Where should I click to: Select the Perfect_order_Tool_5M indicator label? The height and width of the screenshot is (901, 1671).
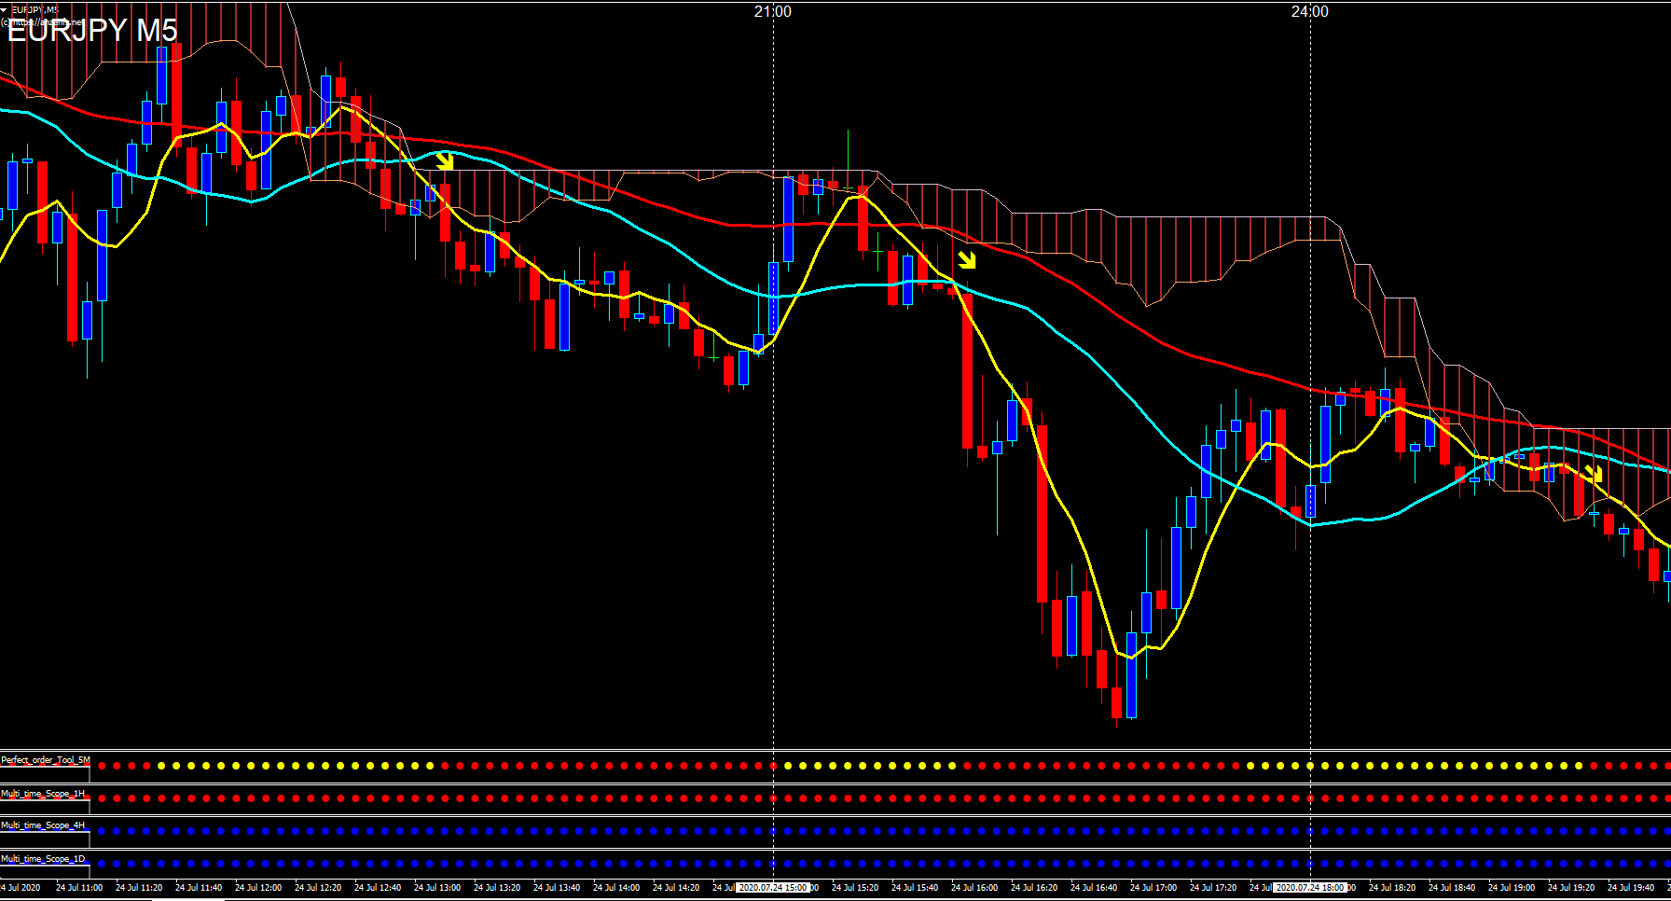(46, 760)
